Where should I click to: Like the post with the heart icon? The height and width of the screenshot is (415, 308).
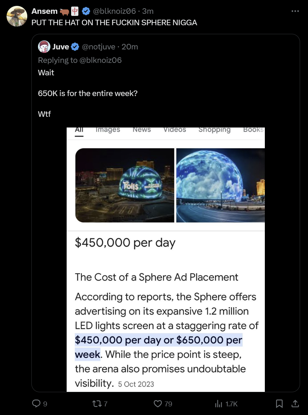click(x=158, y=403)
